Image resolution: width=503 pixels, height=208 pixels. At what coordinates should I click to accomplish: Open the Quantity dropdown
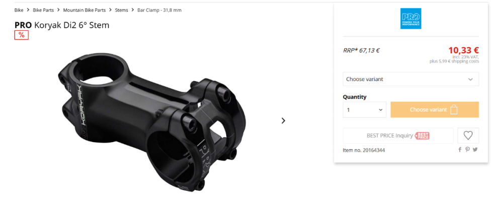point(364,110)
